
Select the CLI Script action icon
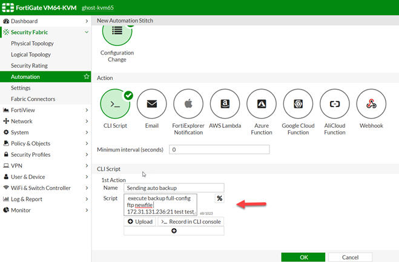coord(115,104)
